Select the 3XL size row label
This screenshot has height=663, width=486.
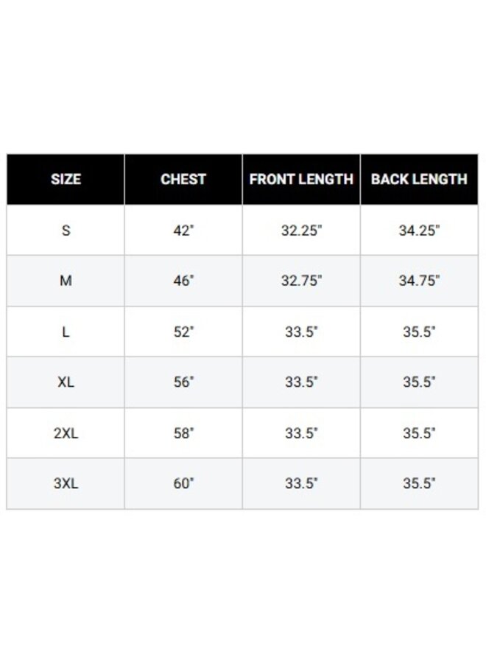(66, 484)
